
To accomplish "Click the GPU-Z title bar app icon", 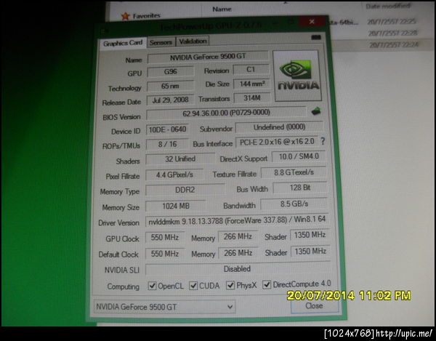I will click(x=105, y=31).
